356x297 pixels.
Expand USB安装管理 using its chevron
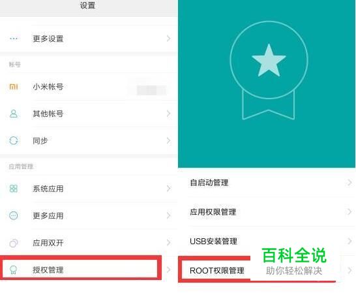tap(349, 241)
